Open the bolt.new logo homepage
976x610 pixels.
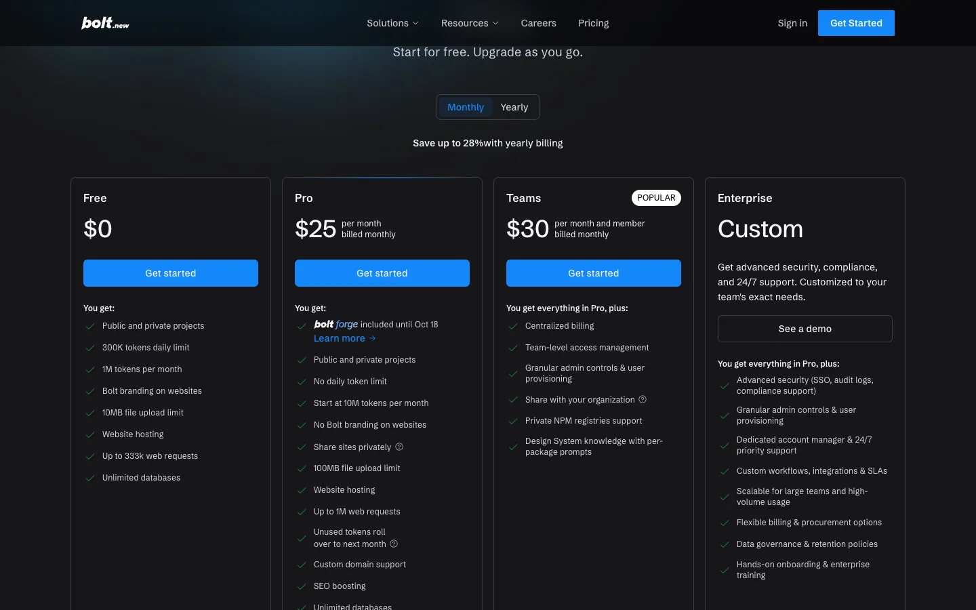pos(105,23)
